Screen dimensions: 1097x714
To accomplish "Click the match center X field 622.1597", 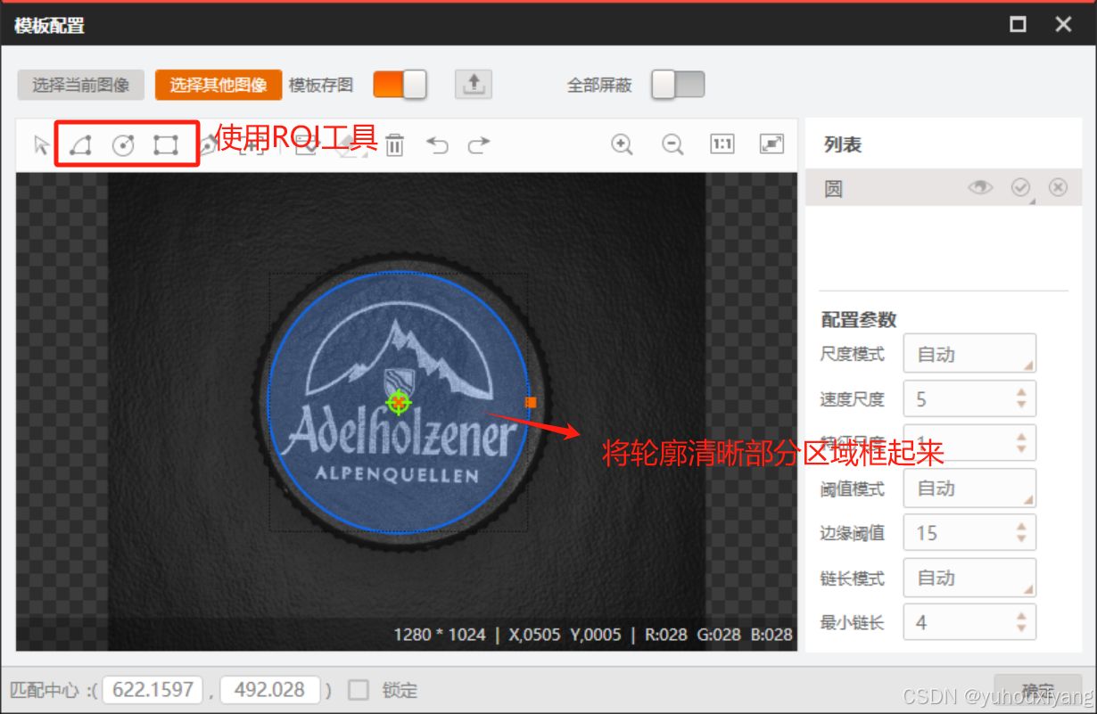I will pos(153,690).
